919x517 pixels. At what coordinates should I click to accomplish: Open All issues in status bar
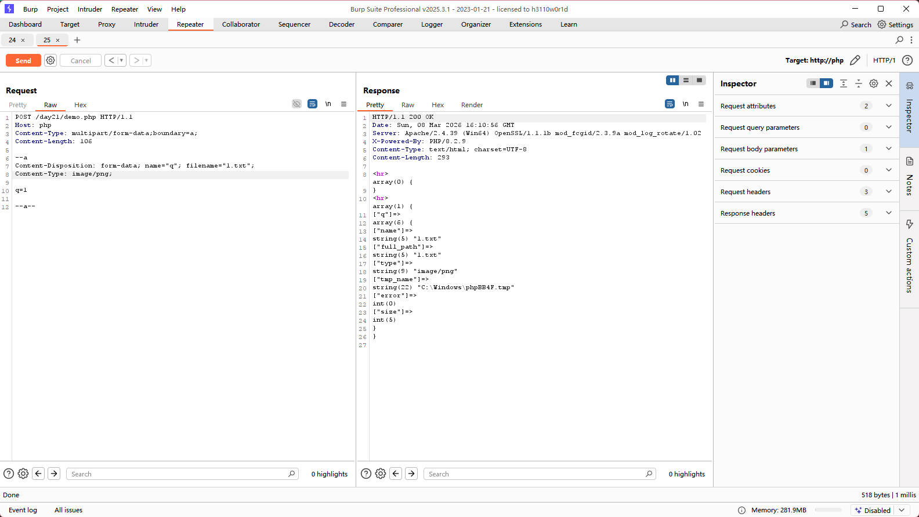click(x=68, y=510)
